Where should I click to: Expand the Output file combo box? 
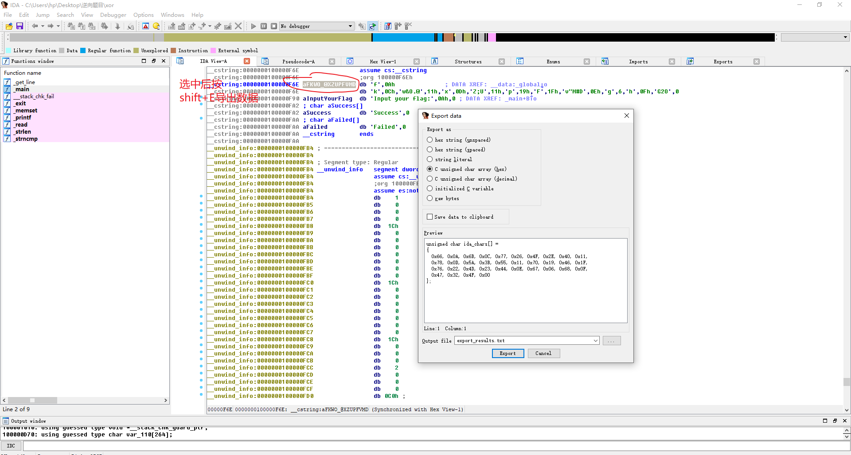coord(595,341)
